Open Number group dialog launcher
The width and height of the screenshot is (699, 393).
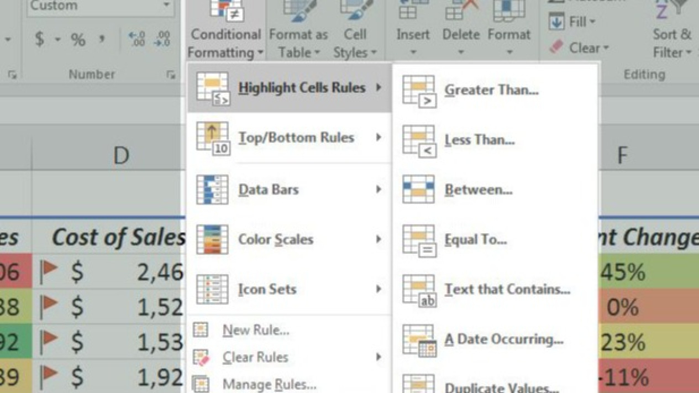[x=171, y=76]
